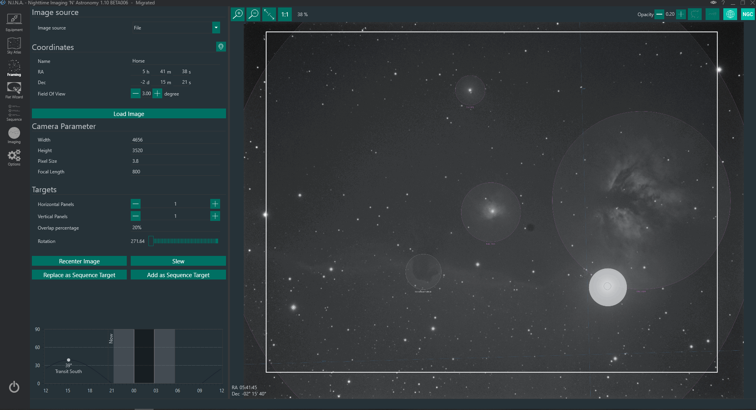
Task: Click the Rotation slider track
Action: [x=183, y=241]
